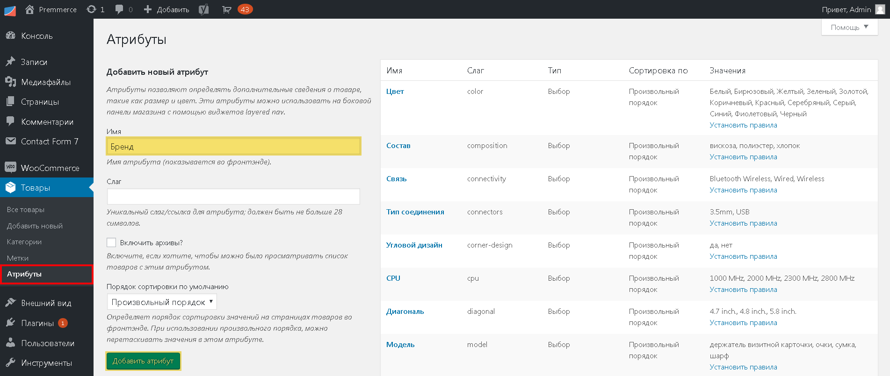Open Метки submenu item
This screenshot has height=376, width=890.
point(18,258)
